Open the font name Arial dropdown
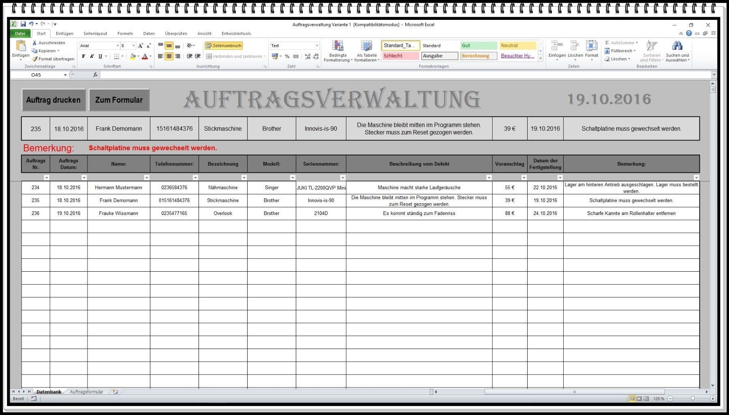The width and height of the screenshot is (729, 415). click(118, 46)
